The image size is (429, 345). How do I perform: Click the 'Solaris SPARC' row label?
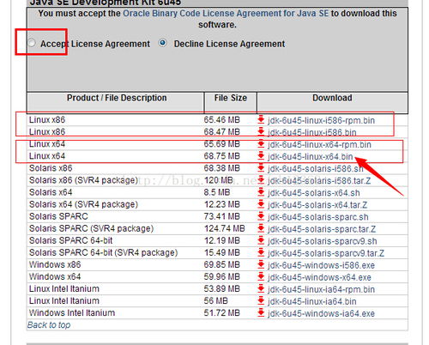click(x=58, y=216)
